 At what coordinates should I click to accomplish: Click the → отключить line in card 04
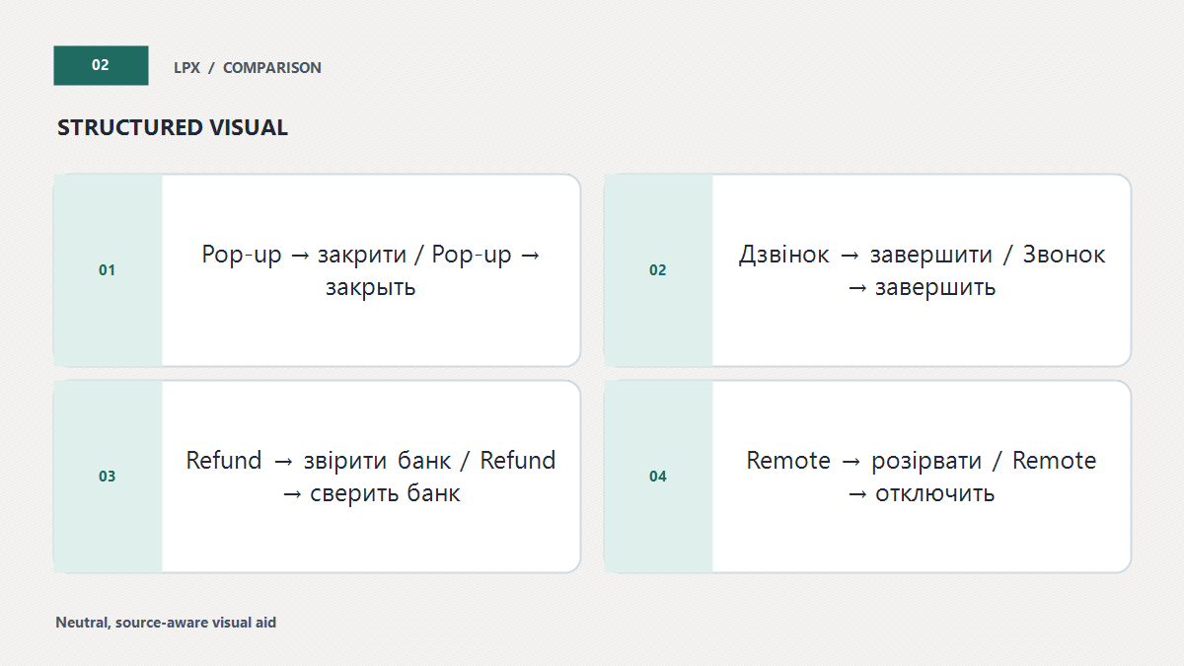pos(922,494)
